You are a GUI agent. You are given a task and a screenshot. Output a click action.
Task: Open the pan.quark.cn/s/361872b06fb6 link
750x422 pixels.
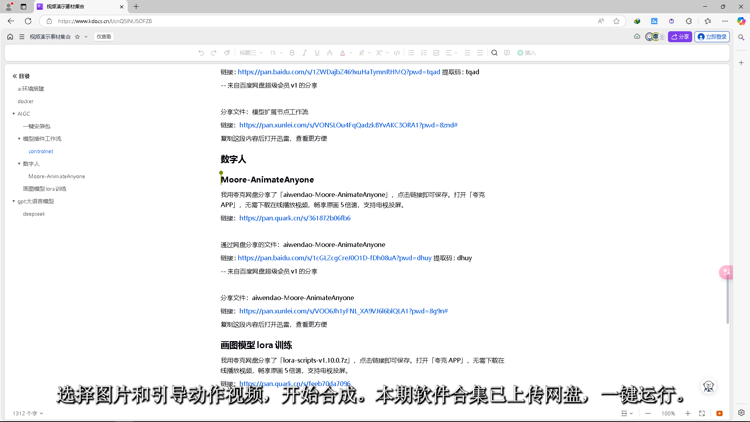[x=295, y=218]
